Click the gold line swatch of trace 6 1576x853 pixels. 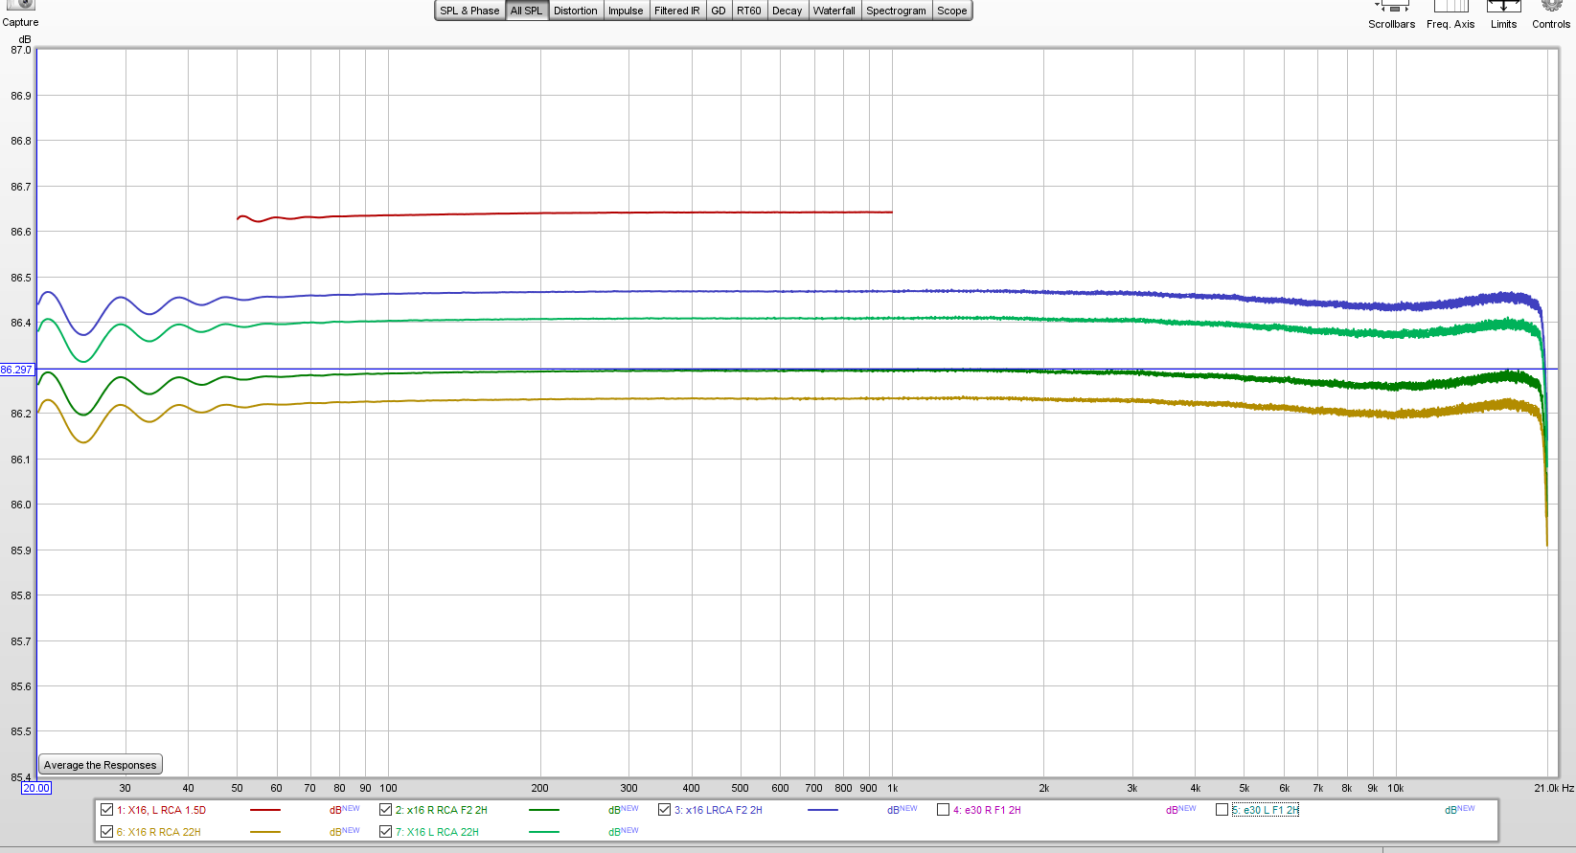pos(265,832)
